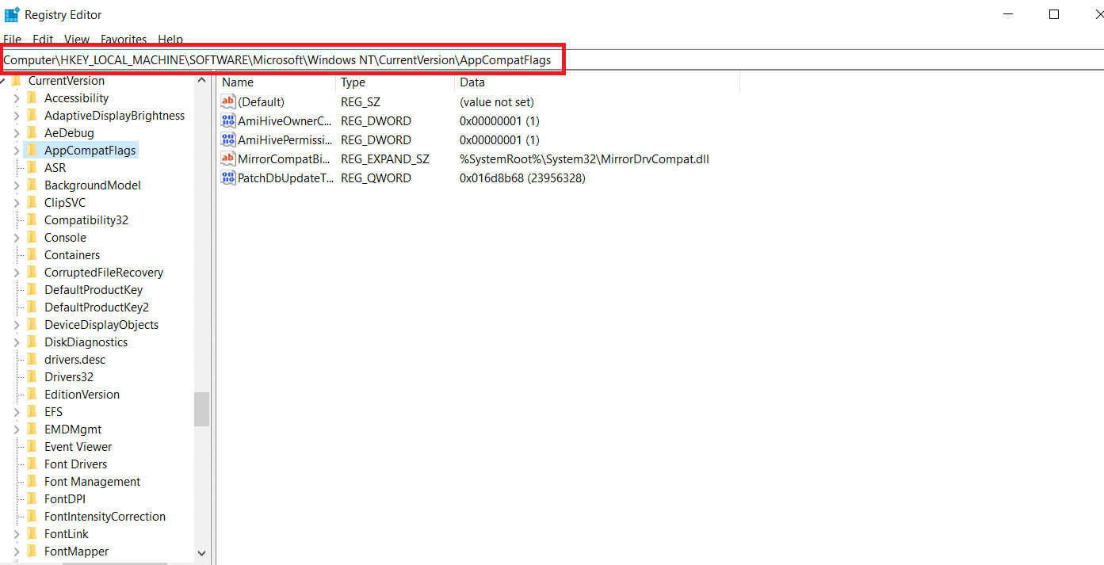Click the tree pane vertical scrollbar thumb

[x=201, y=409]
